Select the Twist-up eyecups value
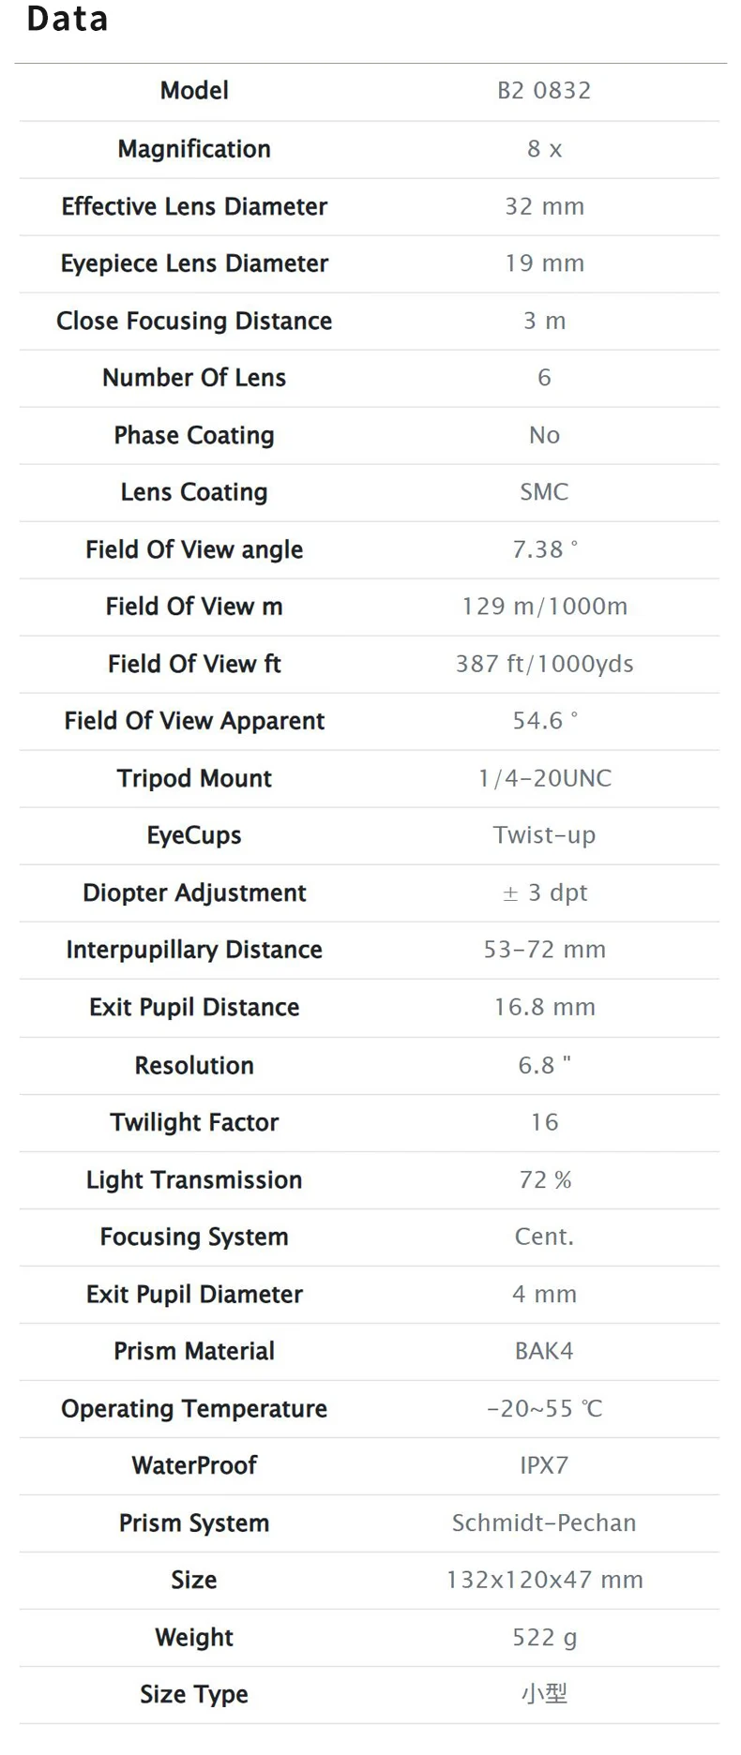Viewport: 741px width, 1755px height. tap(544, 835)
